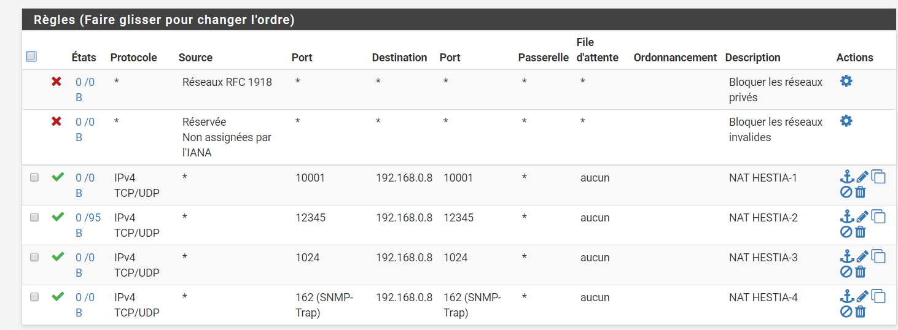Check the box for the port 12345 rule
The width and height of the screenshot is (898, 330).
click(x=34, y=217)
